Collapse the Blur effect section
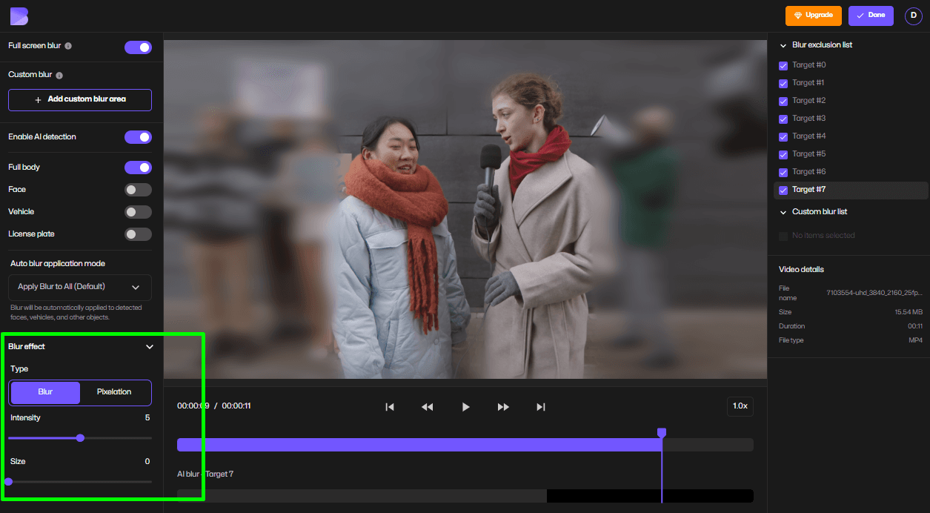The width and height of the screenshot is (930, 513). [149, 346]
